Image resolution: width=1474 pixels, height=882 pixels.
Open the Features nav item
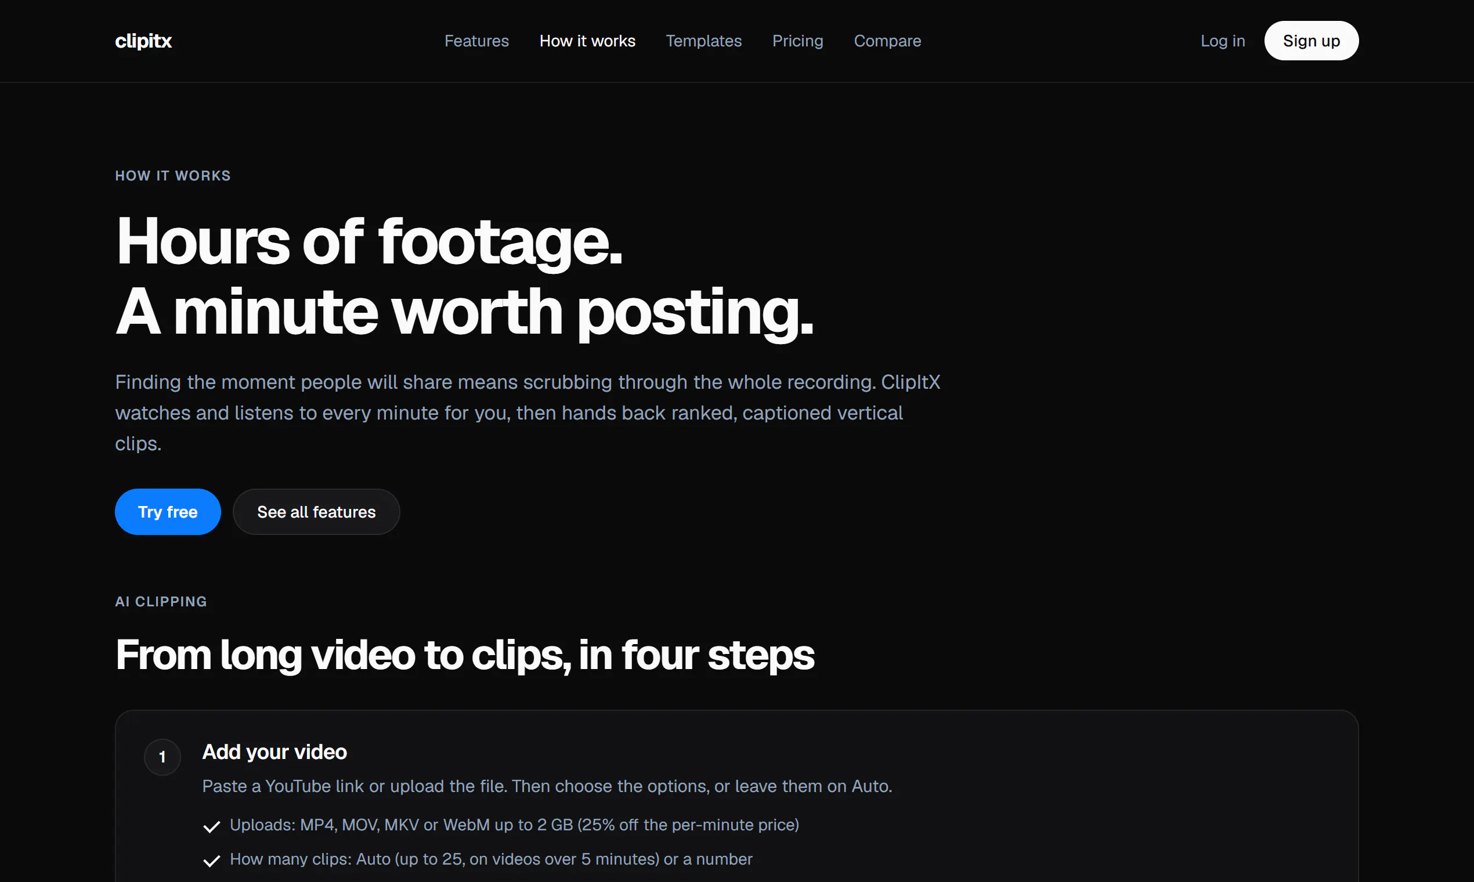coord(476,41)
